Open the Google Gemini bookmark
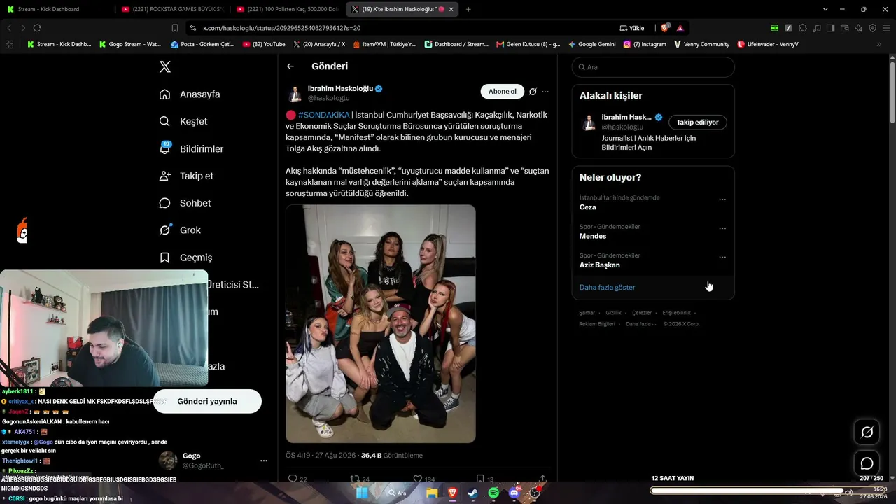Screen dimensions: 896x504 click(x=592, y=44)
